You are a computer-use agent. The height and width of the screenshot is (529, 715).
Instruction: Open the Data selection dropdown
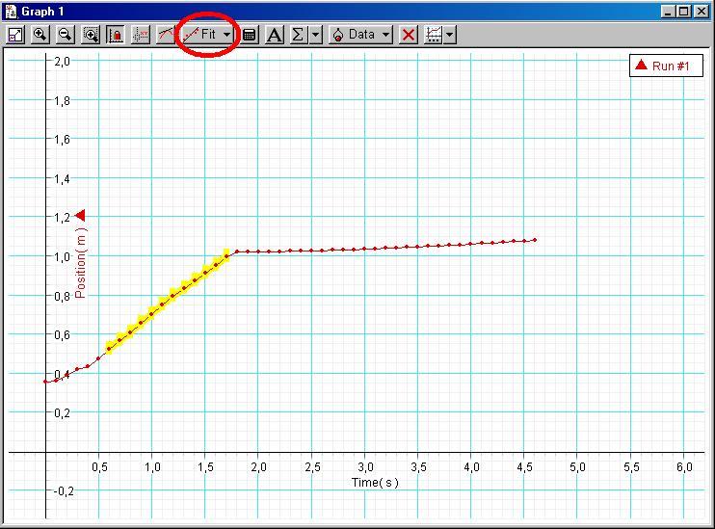pyautogui.click(x=360, y=35)
